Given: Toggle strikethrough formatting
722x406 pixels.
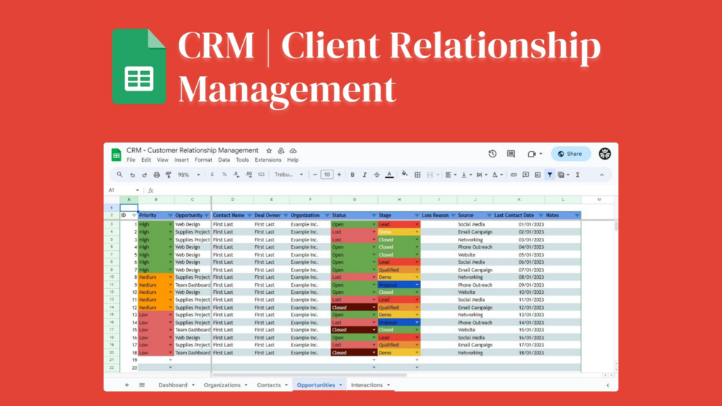Looking at the screenshot, I should click(x=376, y=175).
